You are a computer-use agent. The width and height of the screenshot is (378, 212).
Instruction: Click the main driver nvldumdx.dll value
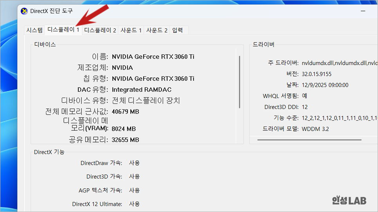[x=340, y=63]
